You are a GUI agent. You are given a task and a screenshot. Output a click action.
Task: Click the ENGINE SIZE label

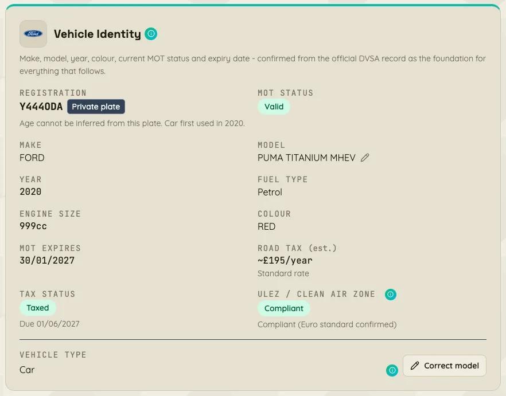click(50, 214)
